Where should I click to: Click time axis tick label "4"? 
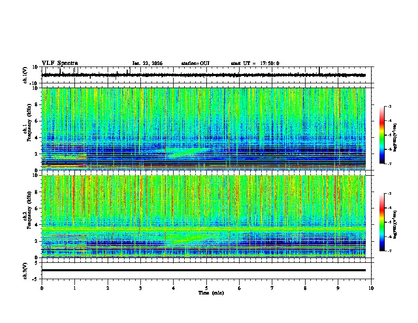click(x=174, y=288)
